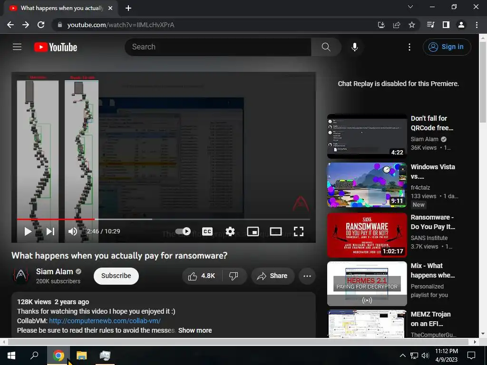Click the search magnifier button
The width and height of the screenshot is (487, 365).
(x=326, y=47)
